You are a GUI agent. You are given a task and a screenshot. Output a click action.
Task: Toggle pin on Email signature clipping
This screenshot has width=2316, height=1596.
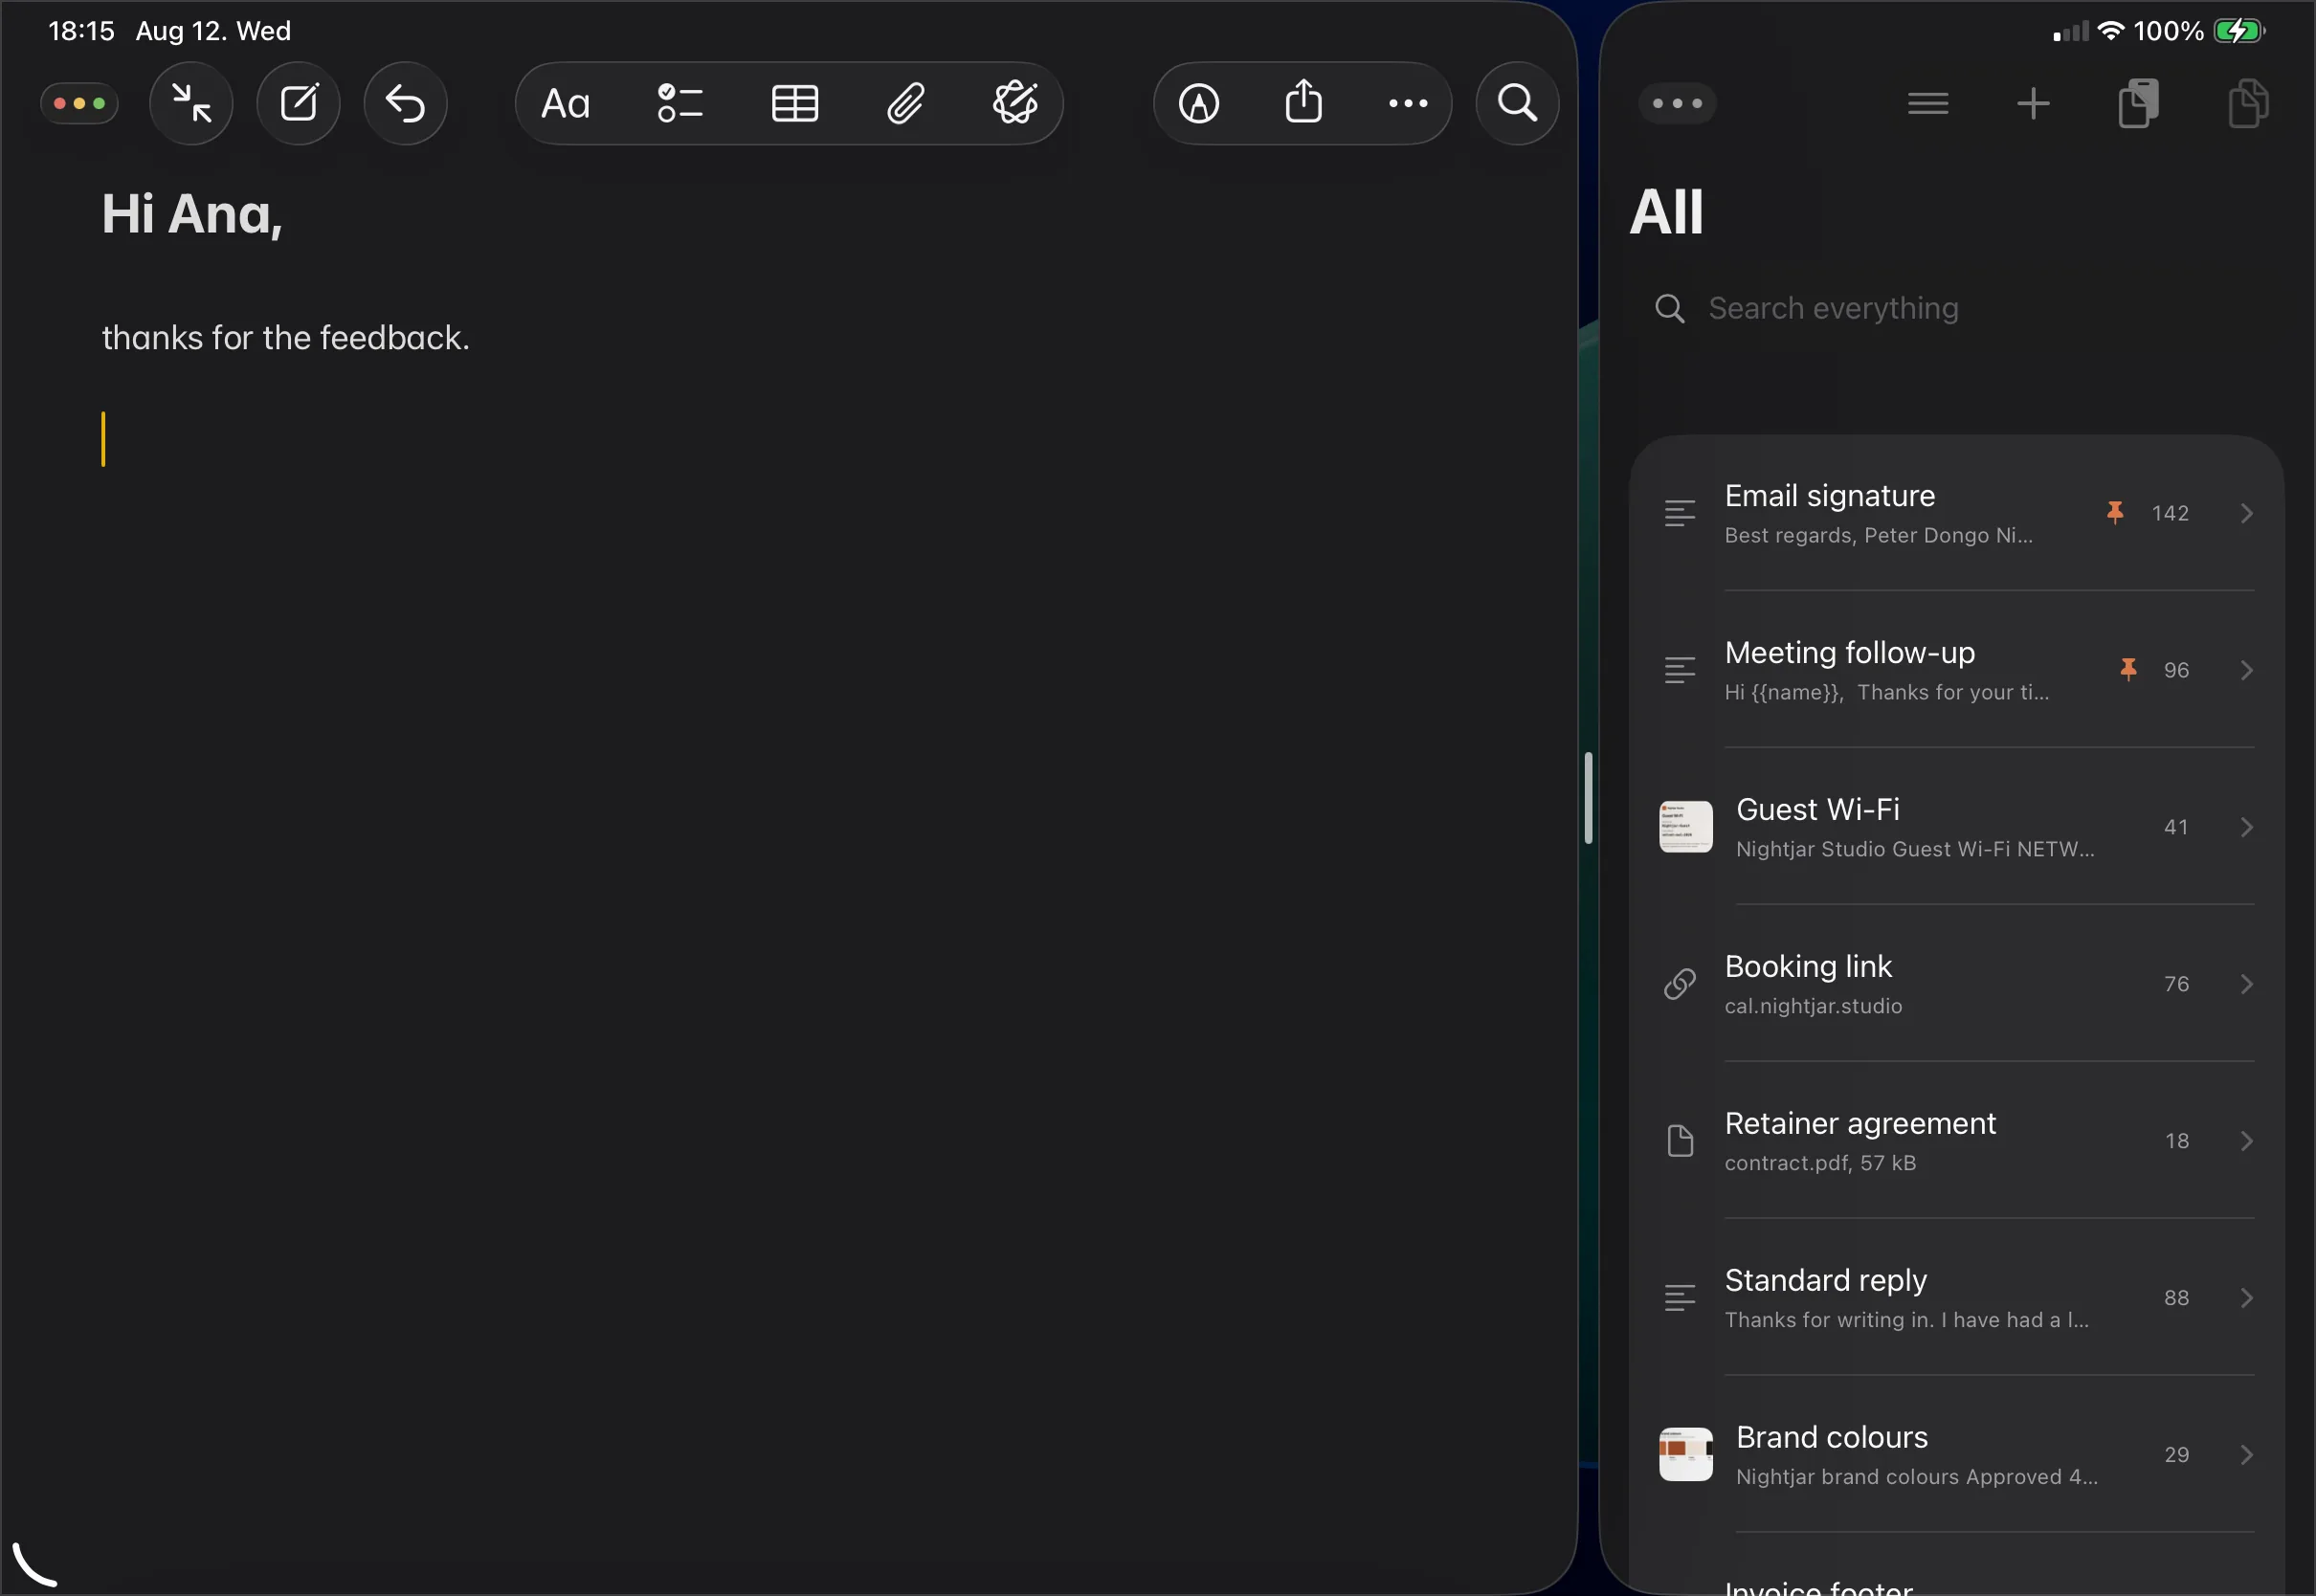pos(2115,513)
